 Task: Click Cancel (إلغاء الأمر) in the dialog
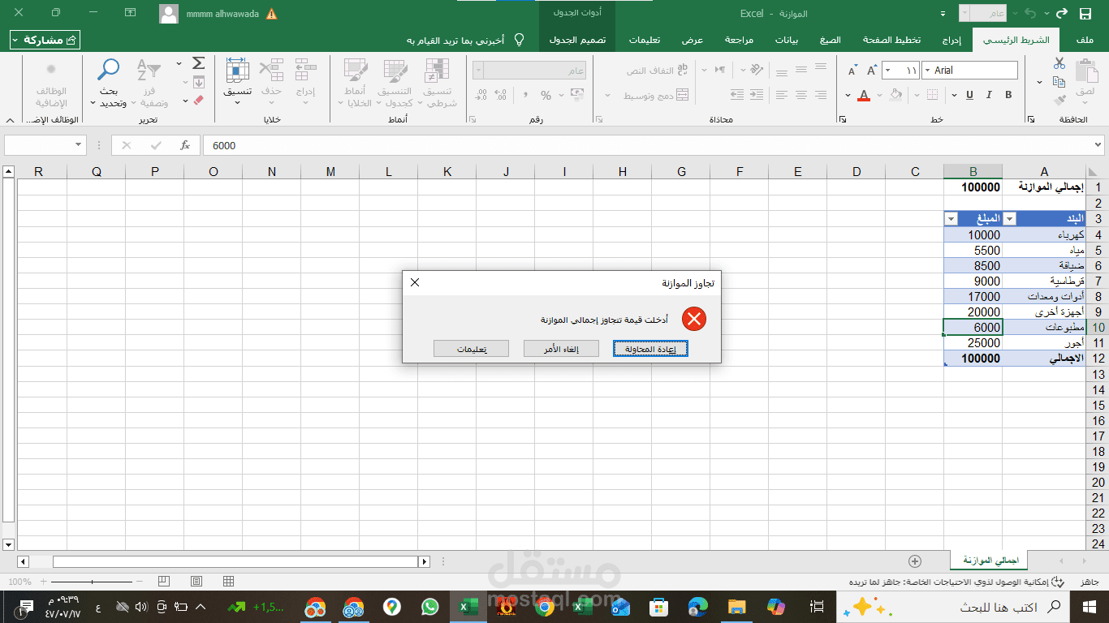(x=561, y=348)
